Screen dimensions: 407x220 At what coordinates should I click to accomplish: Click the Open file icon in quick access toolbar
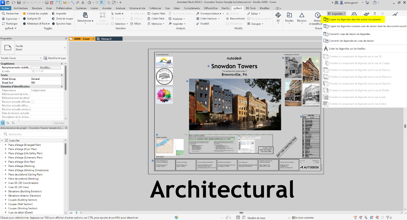pyautogui.click(x=14, y=2)
